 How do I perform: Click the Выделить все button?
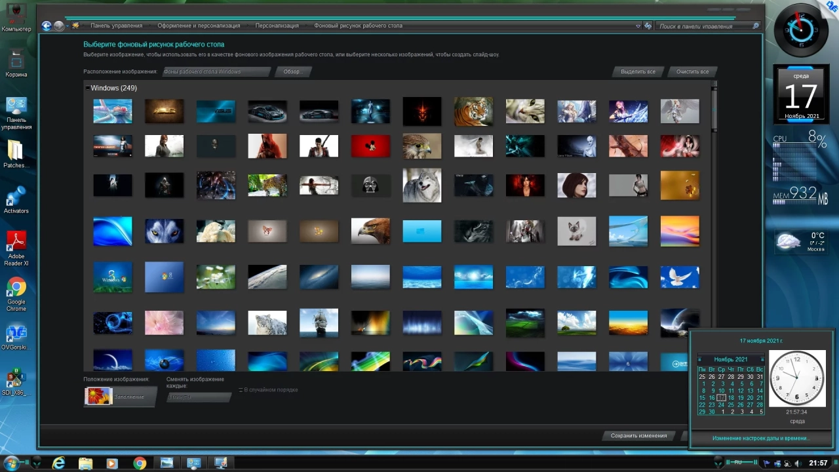[x=638, y=71]
